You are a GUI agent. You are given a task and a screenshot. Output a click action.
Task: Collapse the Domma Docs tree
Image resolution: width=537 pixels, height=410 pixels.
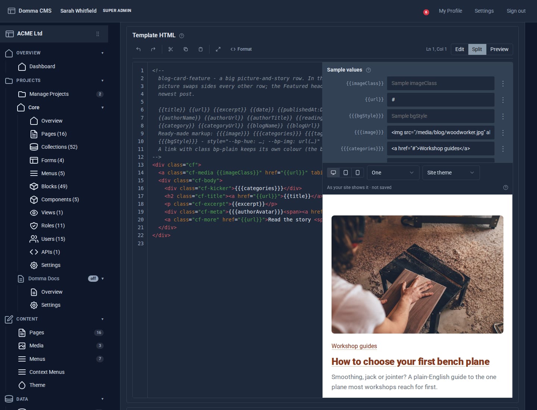click(x=103, y=279)
